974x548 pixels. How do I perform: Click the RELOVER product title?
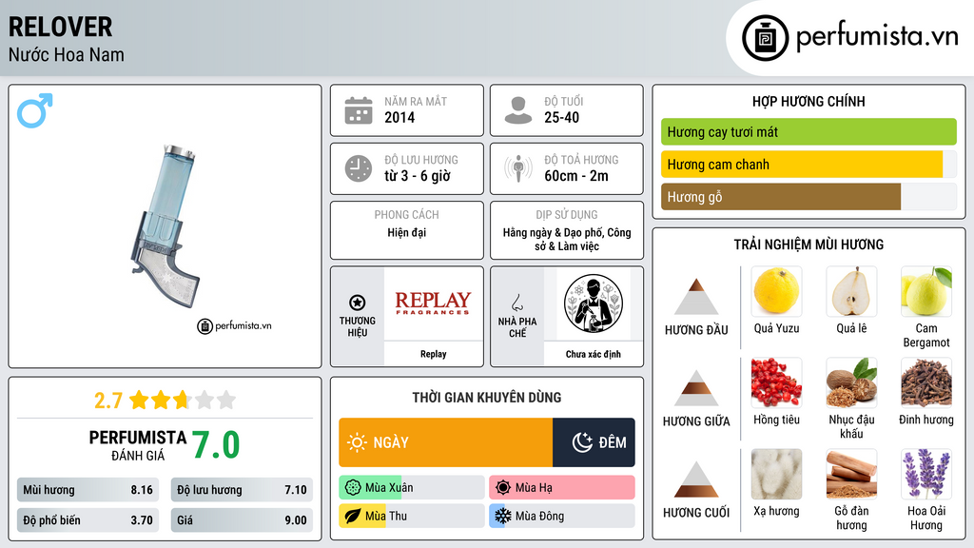[60, 28]
